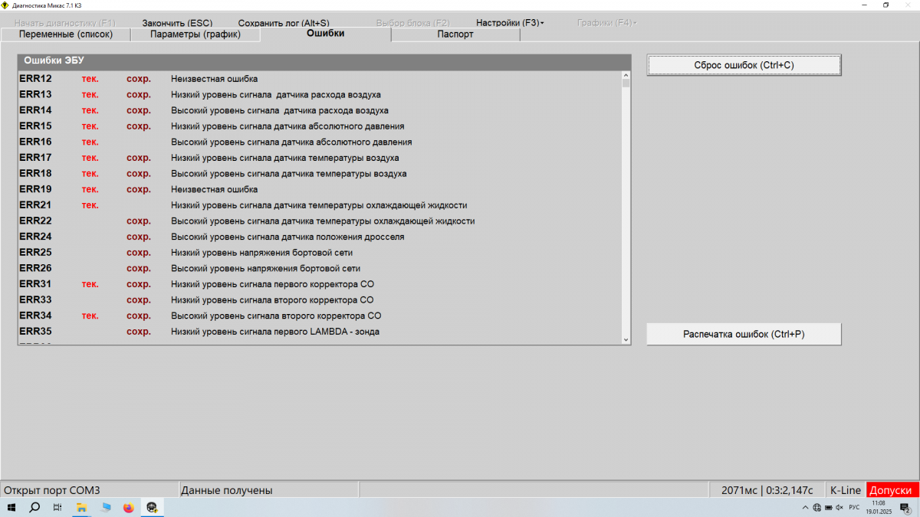Switch to the Переменные (список) tab
The height and width of the screenshot is (517, 920).
click(65, 34)
